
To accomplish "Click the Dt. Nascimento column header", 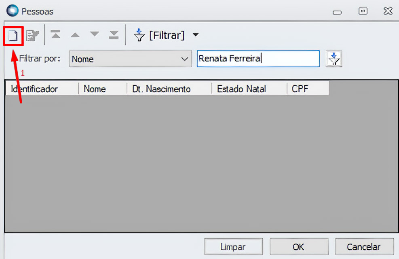I will pyautogui.click(x=169, y=89).
